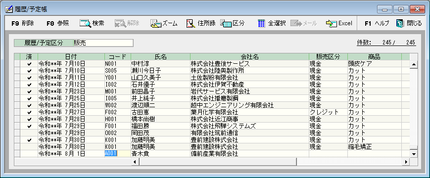Click the 会社名 column header
430x178 pixels.
pyautogui.click(x=249, y=57)
